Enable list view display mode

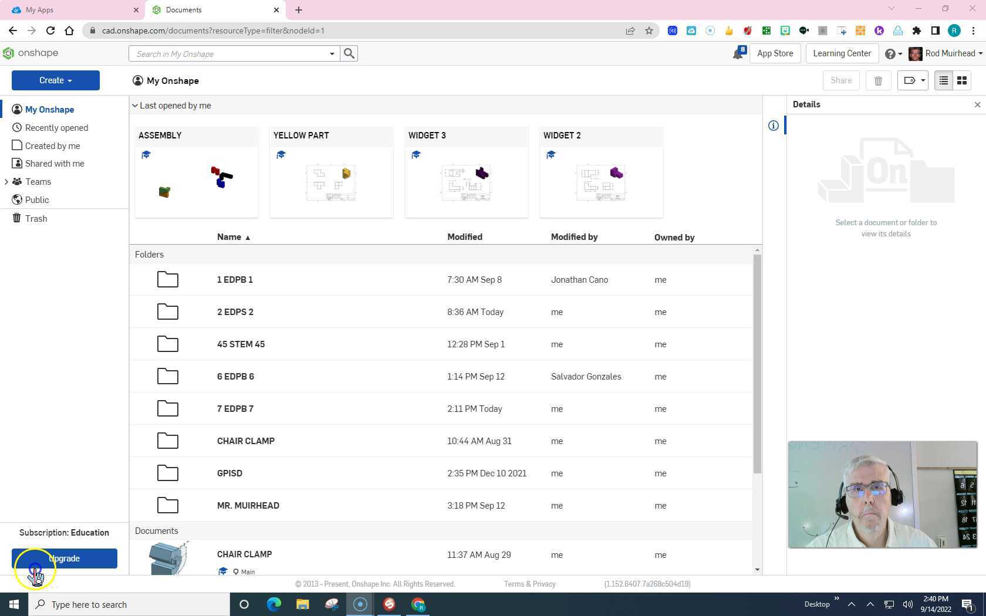point(943,80)
